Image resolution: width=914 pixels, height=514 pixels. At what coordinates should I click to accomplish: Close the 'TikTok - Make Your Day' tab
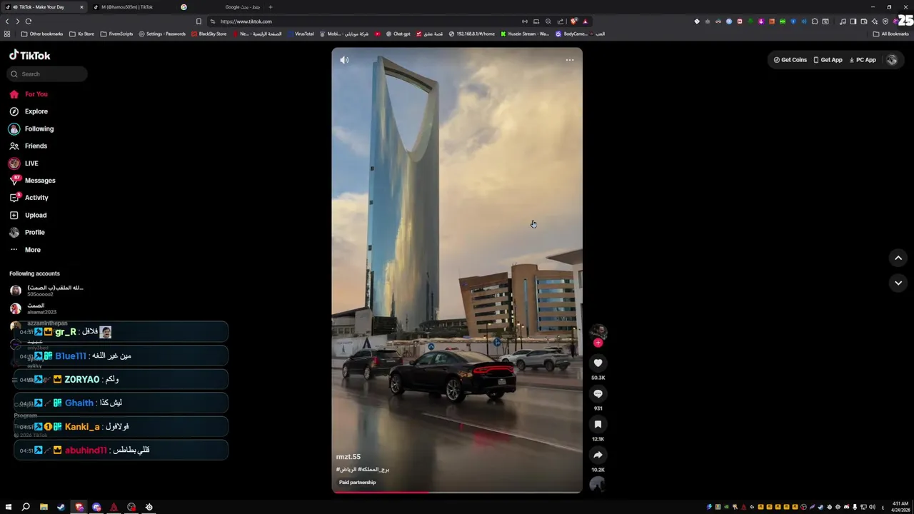81,7
